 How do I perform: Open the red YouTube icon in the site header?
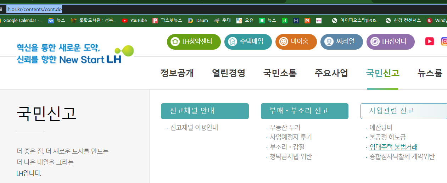(x=429, y=41)
